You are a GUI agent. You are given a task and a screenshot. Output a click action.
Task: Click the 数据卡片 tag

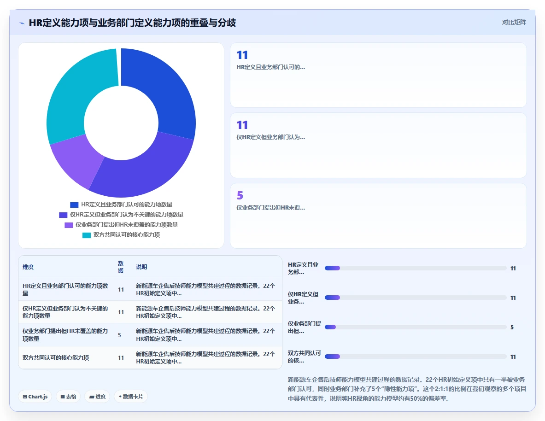pos(131,397)
